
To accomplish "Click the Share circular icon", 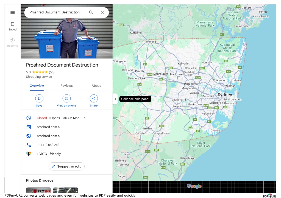I will pyautogui.click(x=94, y=99).
